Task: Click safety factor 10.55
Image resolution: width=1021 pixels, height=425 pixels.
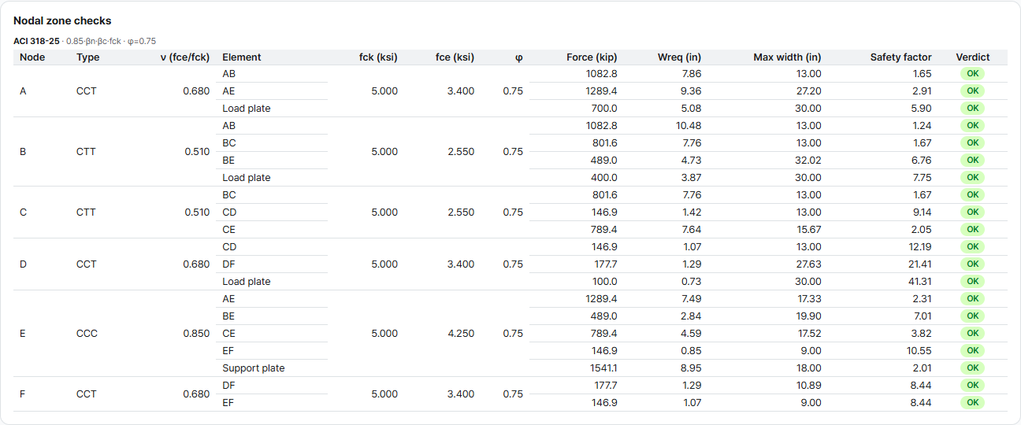Action: (919, 351)
